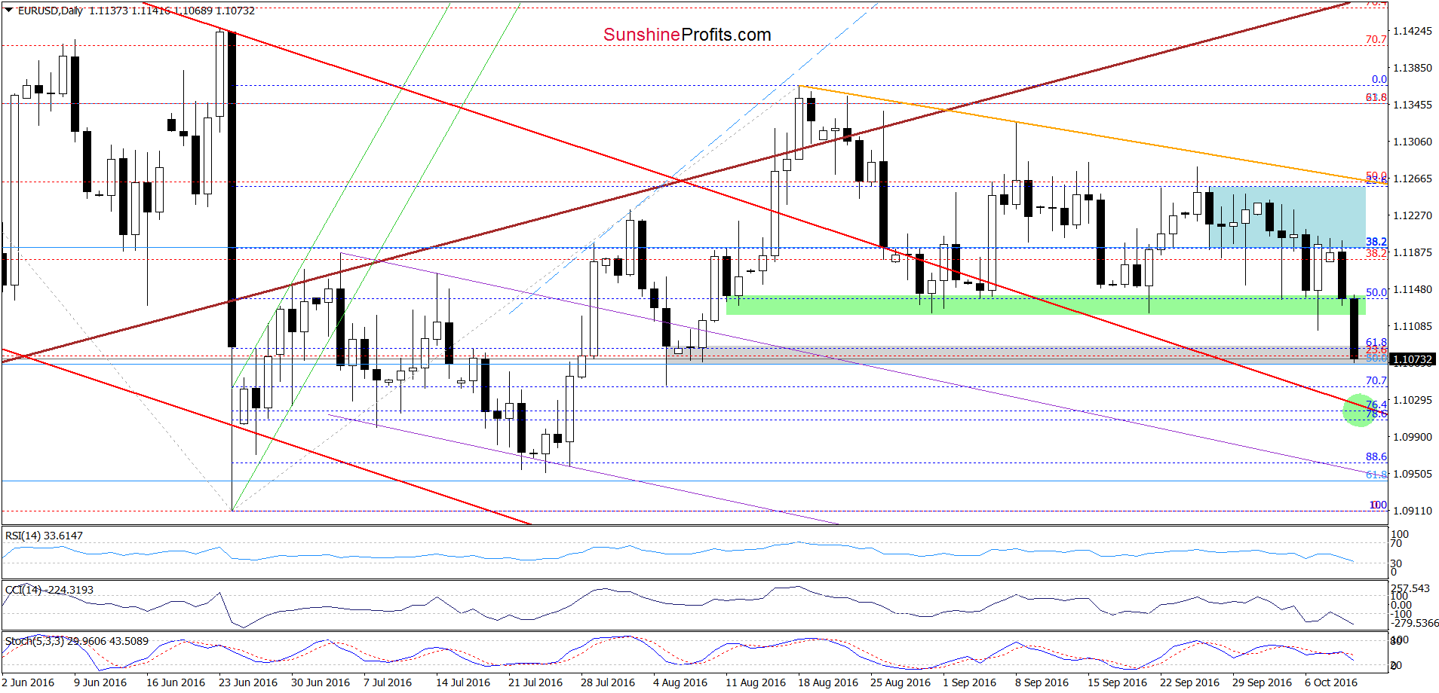Select the current price label 1.10732
This screenshot has width=1439, height=693.
[1412, 359]
